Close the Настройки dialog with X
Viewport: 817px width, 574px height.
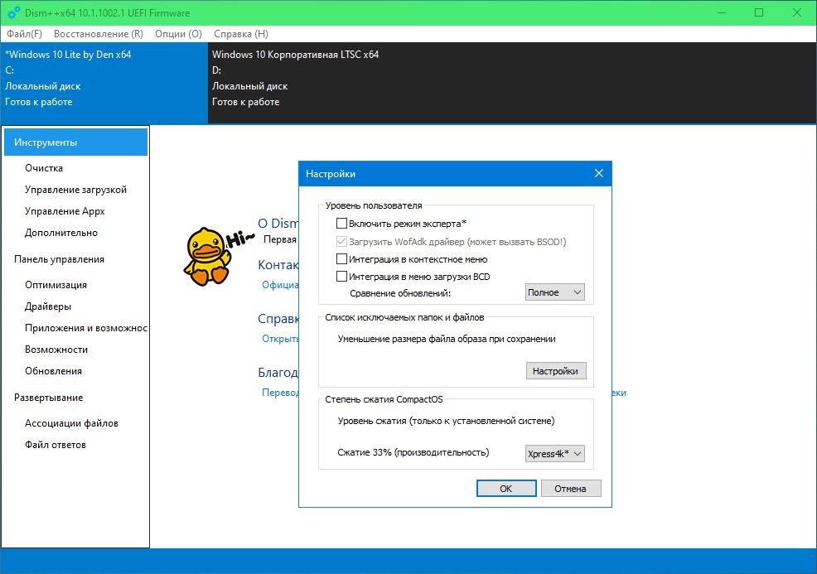coord(599,174)
